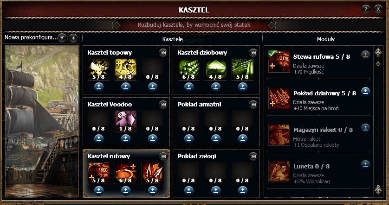Viewport: 389px width, 205px height.
Task: Add a new preconfiguration with plus button
Action: click(x=73, y=38)
